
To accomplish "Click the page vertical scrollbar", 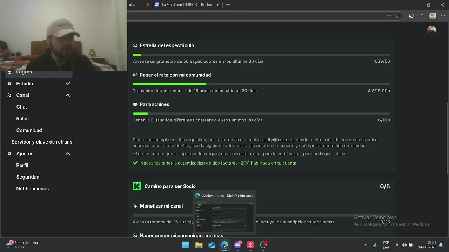I will click(447, 138).
